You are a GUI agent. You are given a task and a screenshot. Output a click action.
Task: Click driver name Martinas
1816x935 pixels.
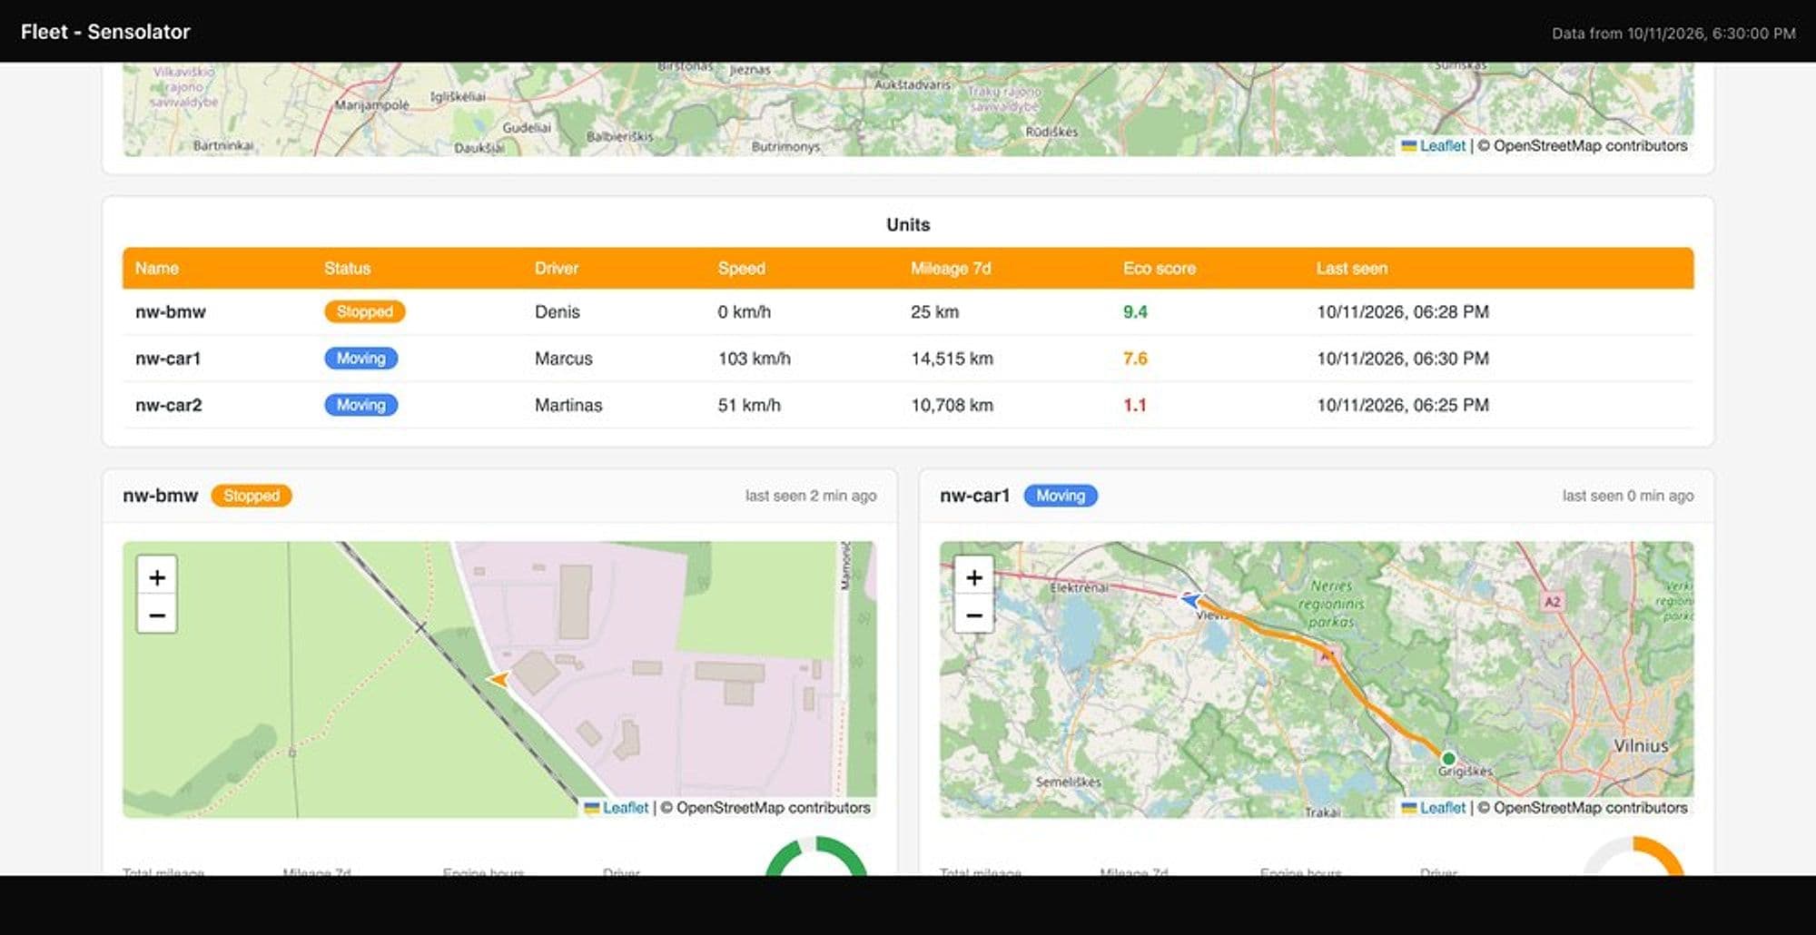[567, 406]
